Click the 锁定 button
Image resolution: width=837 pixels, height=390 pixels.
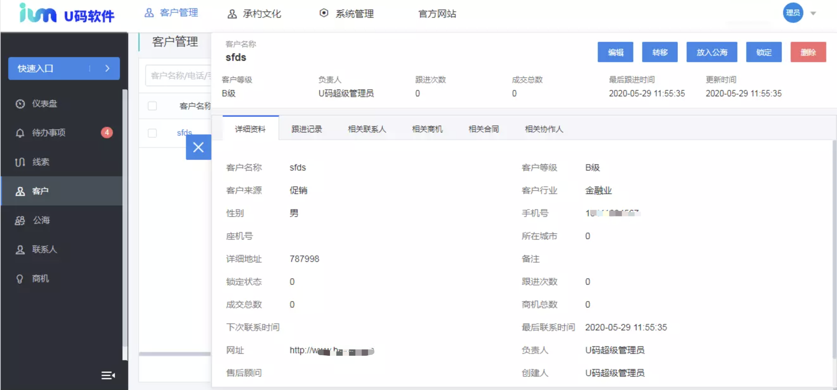click(764, 52)
